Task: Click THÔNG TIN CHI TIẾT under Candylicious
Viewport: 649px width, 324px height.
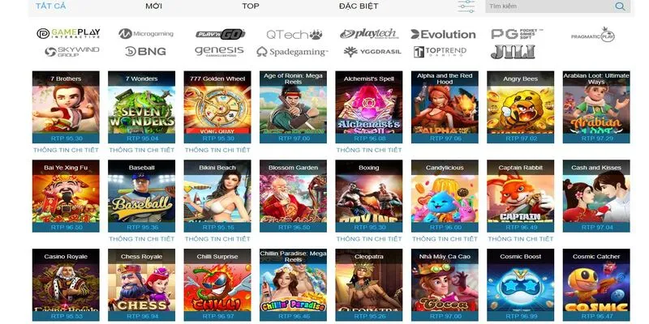Action: pos(445,239)
